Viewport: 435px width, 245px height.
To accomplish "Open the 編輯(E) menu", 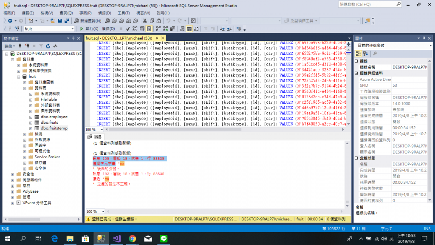I will pyautogui.click(x=28, y=13).
